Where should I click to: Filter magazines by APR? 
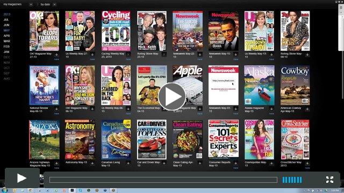(x=6, y=36)
